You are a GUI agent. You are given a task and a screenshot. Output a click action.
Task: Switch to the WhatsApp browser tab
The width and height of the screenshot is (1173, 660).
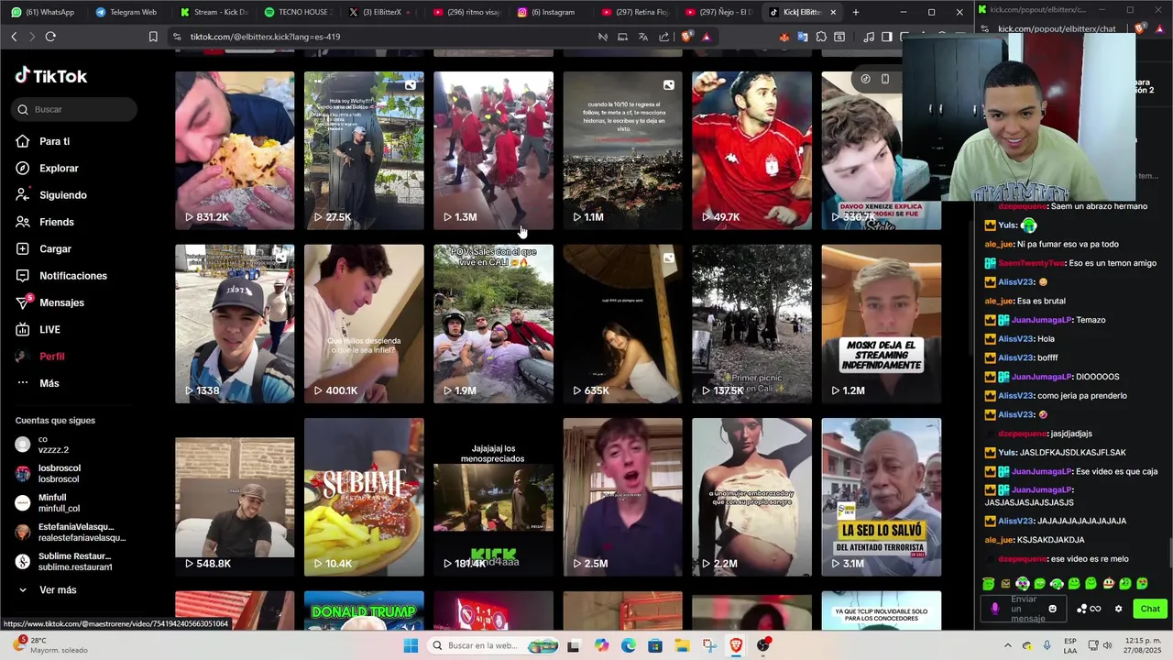(x=43, y=12)
